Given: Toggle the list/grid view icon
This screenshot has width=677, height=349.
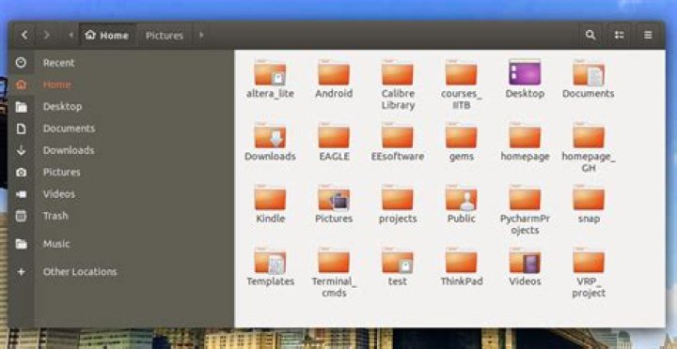Looking at the screenshot, I should [619, 36].
